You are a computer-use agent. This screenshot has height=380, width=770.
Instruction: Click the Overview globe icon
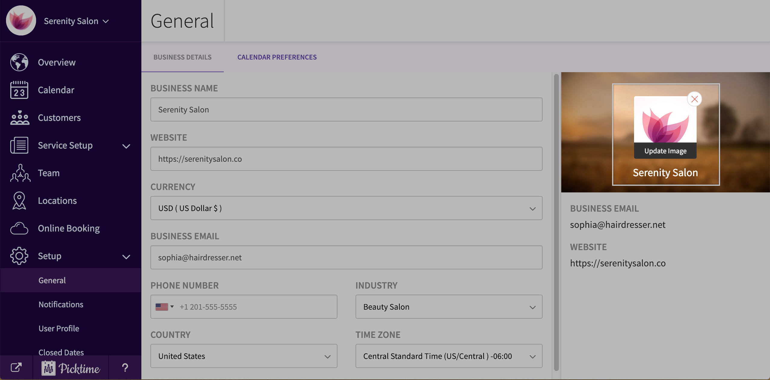point(19,62)
